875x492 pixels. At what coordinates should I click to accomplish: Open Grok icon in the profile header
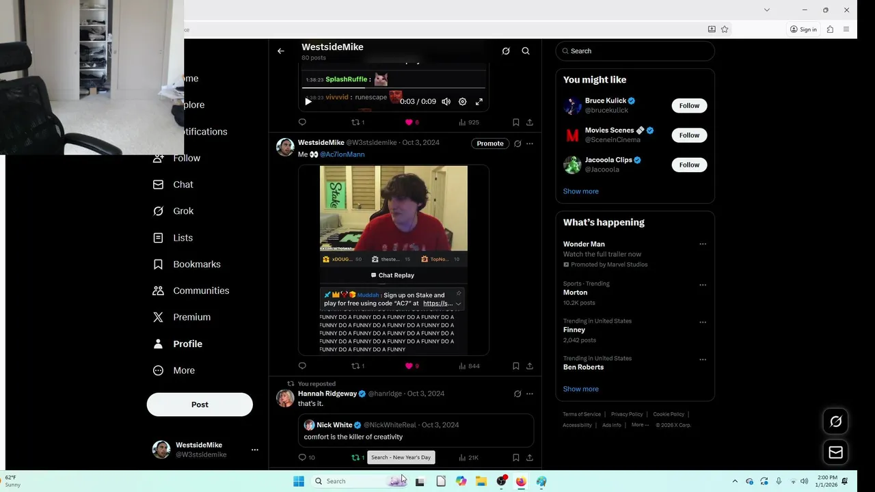click(506, 51)
